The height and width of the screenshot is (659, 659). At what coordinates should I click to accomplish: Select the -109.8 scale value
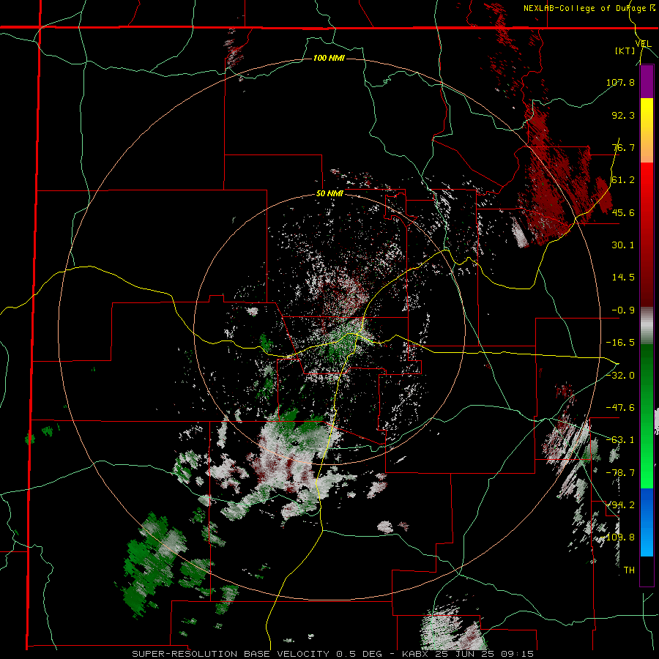point(618,537)
